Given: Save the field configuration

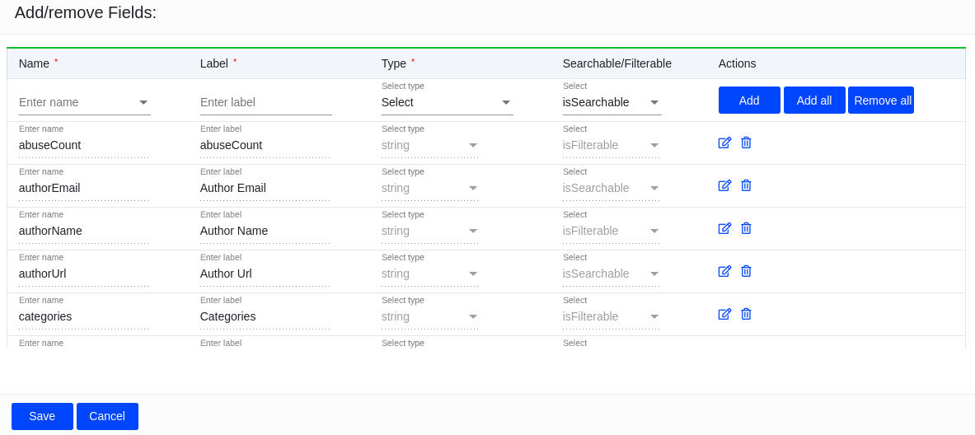Looking at the screenshot, I should pos(42,416).
